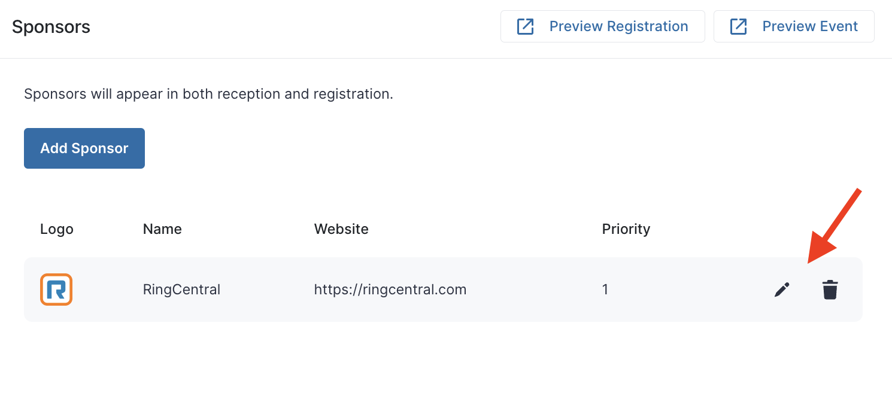Open the Preview Event button

point(794,26)
